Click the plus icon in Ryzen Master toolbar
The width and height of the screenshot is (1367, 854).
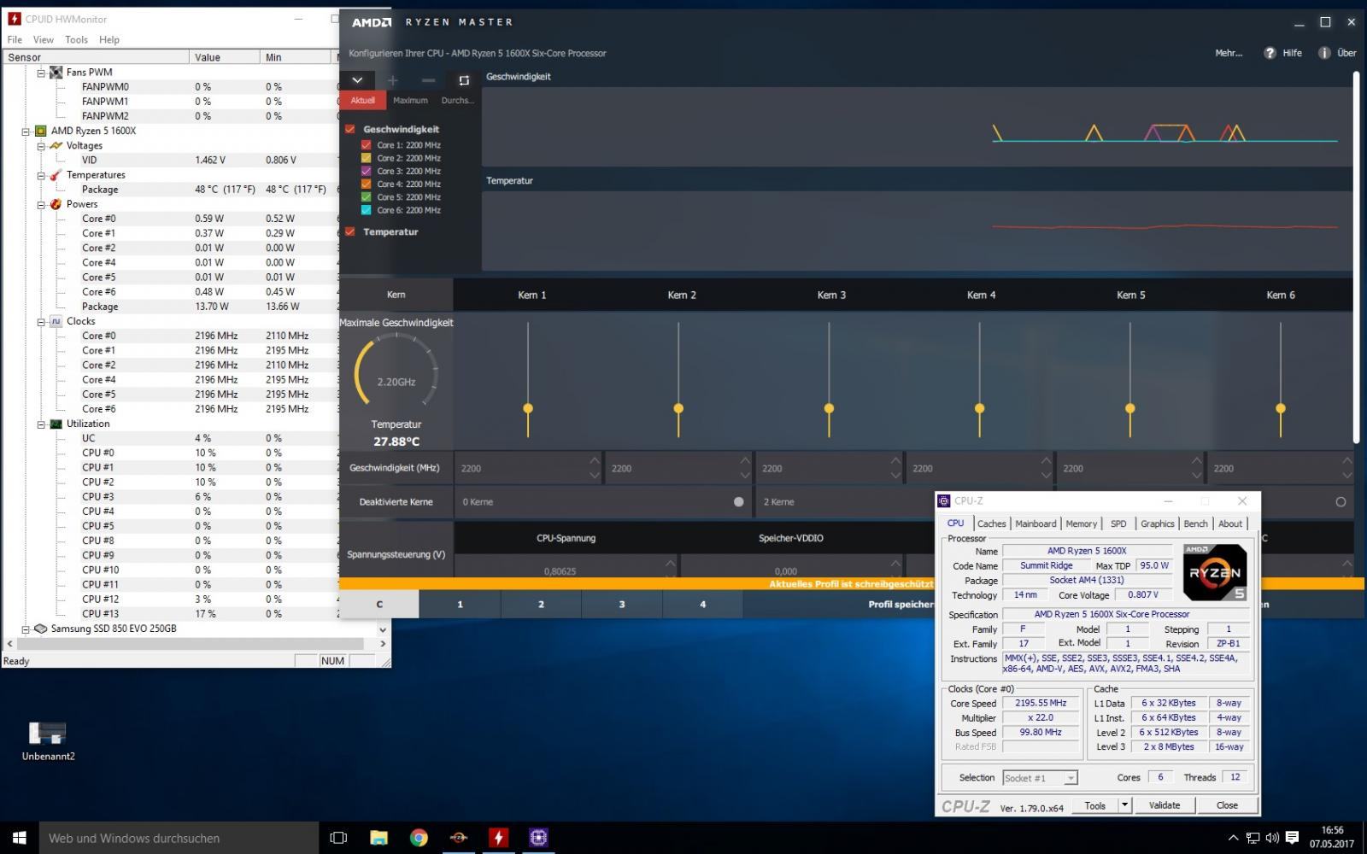[393, 80]
